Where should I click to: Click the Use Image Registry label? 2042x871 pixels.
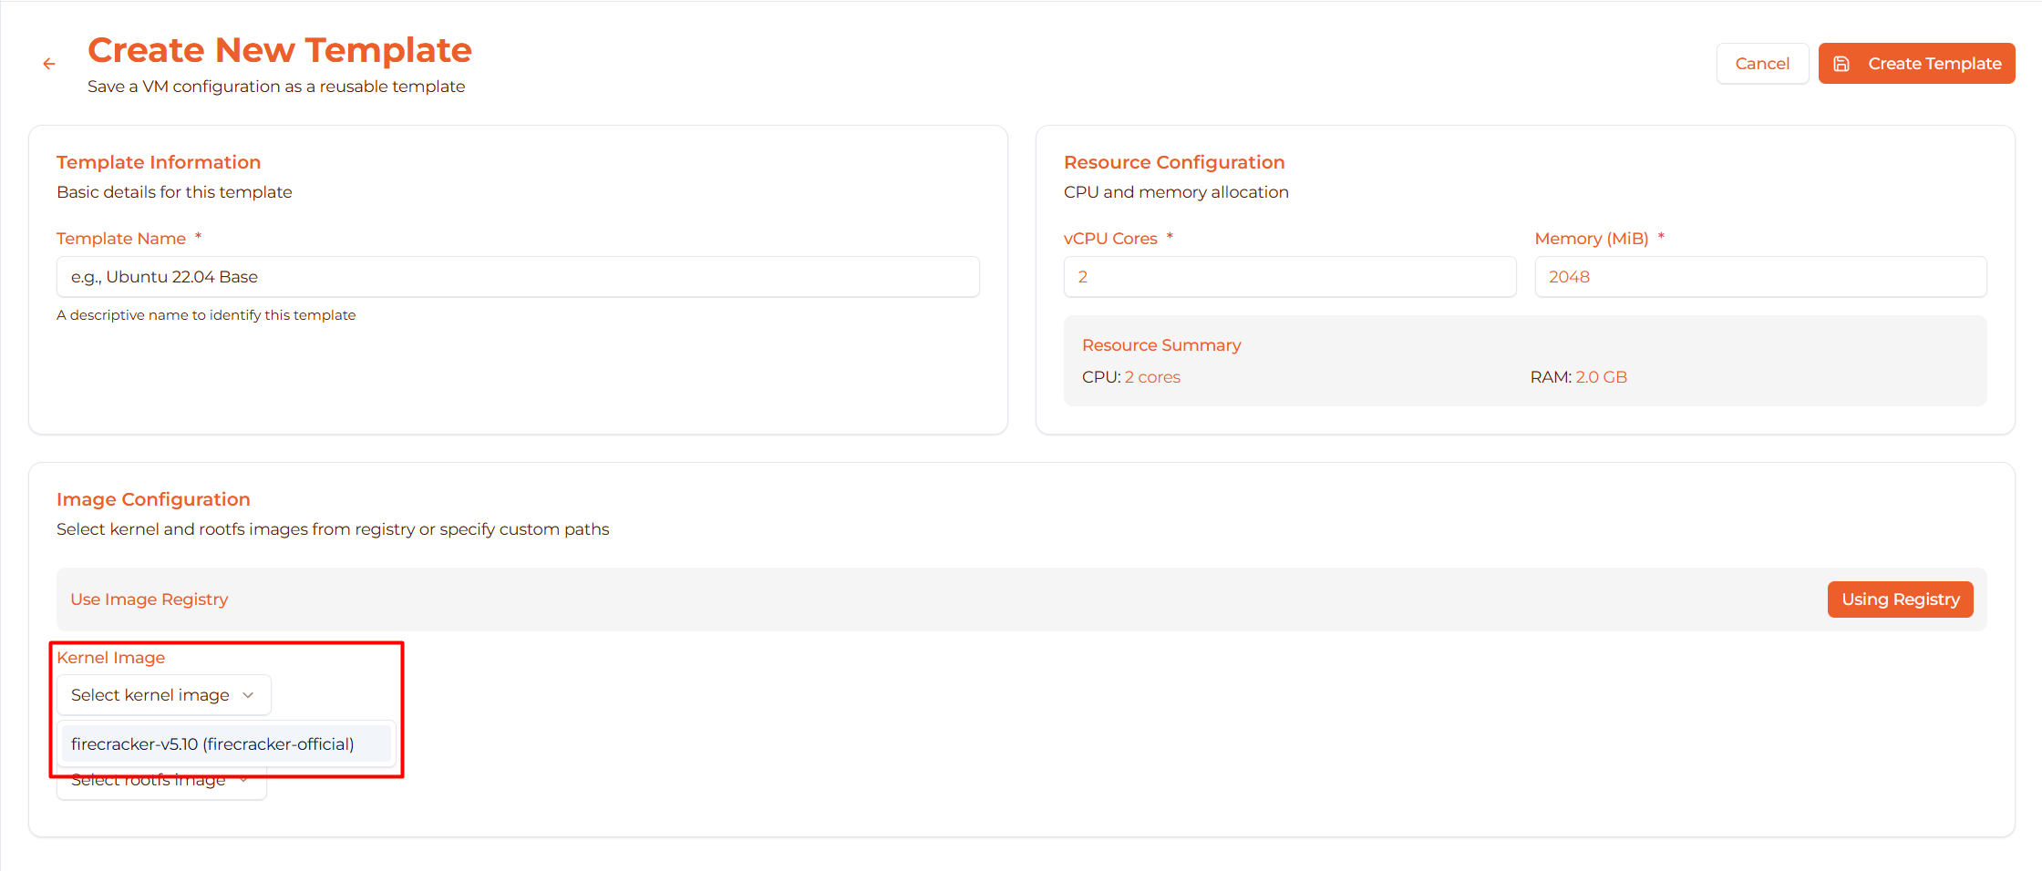150,599
